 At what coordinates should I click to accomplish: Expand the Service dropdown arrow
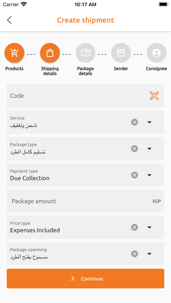click(x=149, y=122)
